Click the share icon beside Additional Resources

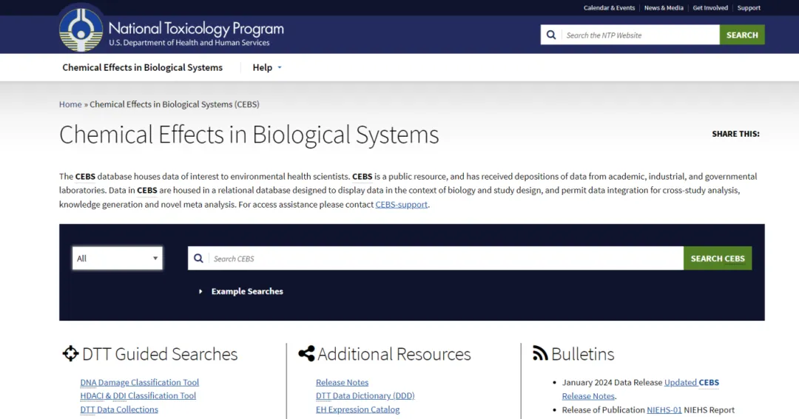(306, 353)
